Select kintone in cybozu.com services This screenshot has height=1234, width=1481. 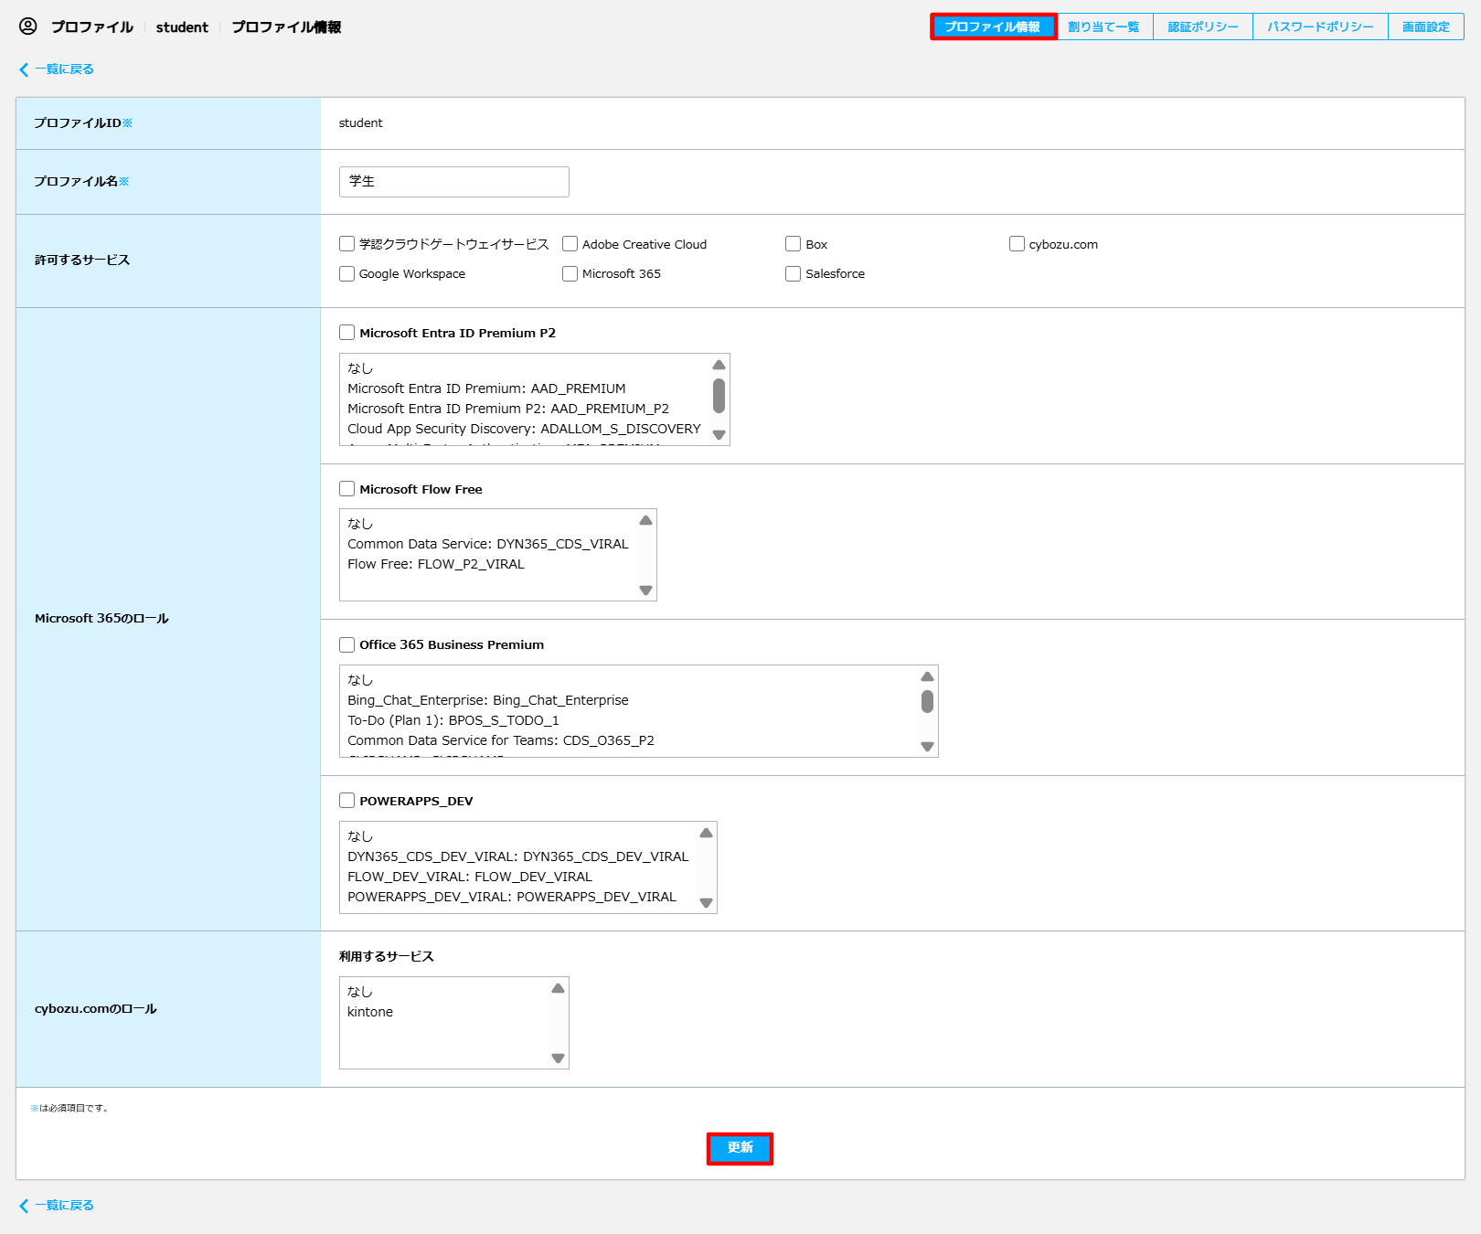tap(370, 1012)
